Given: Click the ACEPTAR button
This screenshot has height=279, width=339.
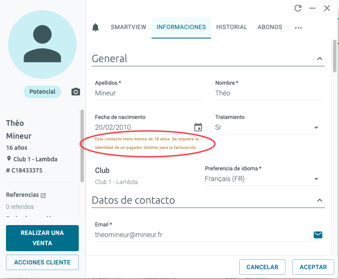Looking at the screenshot, I should point(313,267).
